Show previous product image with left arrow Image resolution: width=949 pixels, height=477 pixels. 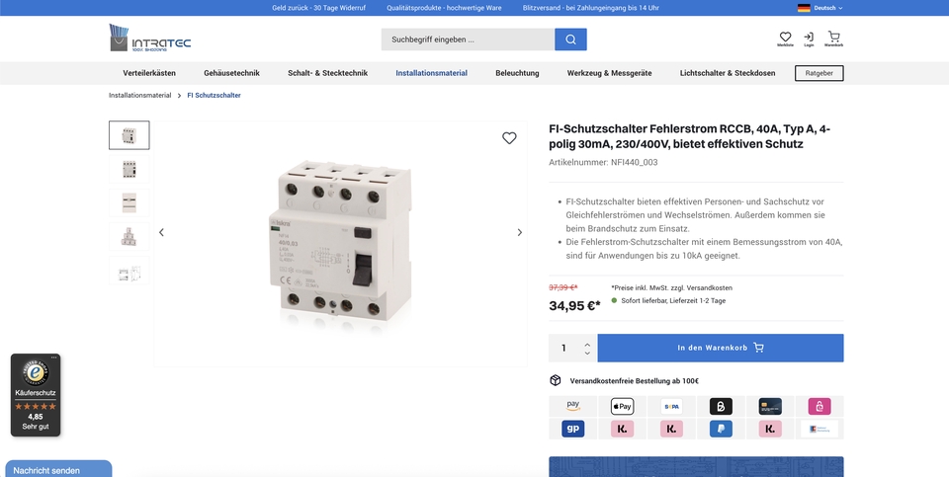pyautogui.click(x=162, y=233)
